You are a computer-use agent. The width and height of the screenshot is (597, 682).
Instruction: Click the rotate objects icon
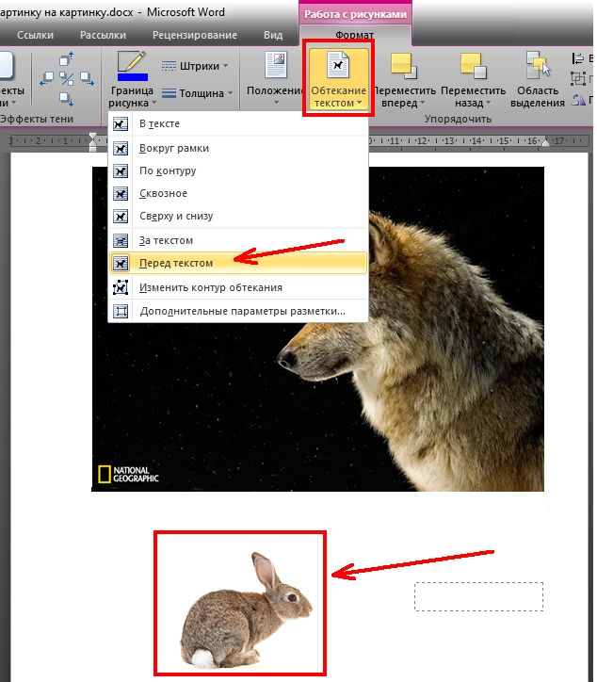tap(577, 100)
